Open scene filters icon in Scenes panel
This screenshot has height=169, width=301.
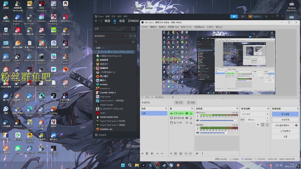pyautogui.click(x=152, y=154)
